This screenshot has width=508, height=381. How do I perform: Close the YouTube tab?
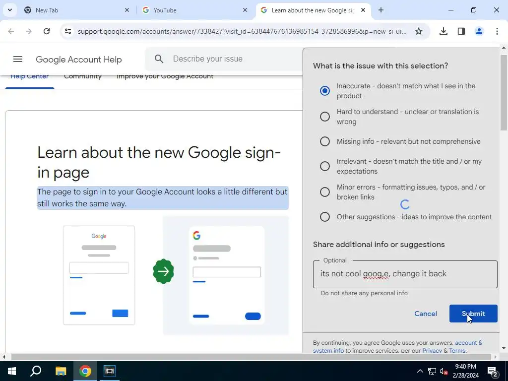pyautogui.click(x=245, y=10)
